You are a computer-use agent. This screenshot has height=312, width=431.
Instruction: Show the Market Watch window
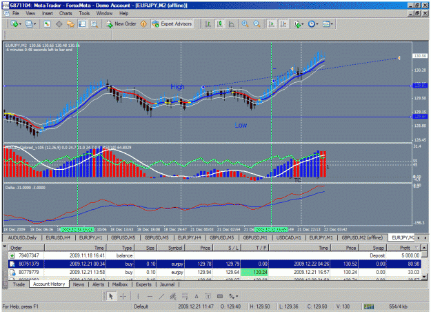point(48,24)
